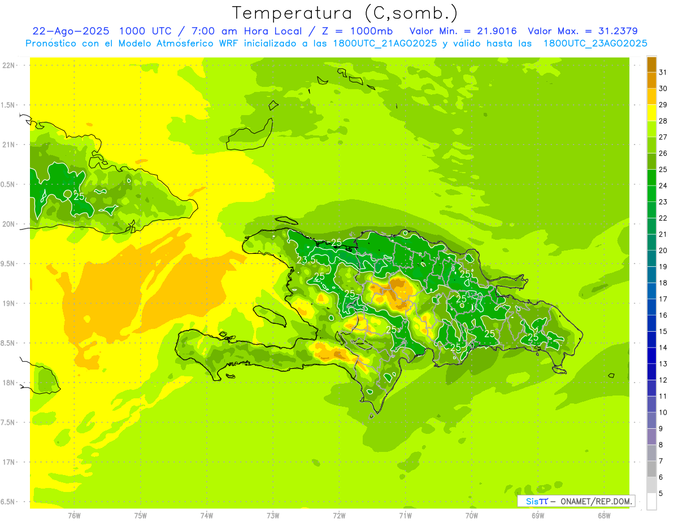
Task: Pick the green legend swatch between 24 and 25
Action: coord(651,177)
